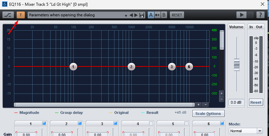Click the Samplitude S icon in title bar
The height and width of the screenshot is (136, 269).
click(x=5, y=4)
